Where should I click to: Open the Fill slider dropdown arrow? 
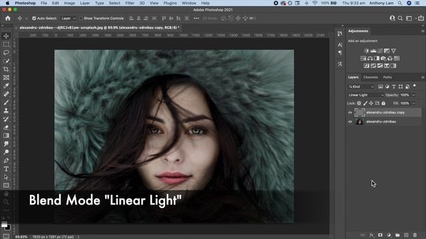tap(413, 104)
